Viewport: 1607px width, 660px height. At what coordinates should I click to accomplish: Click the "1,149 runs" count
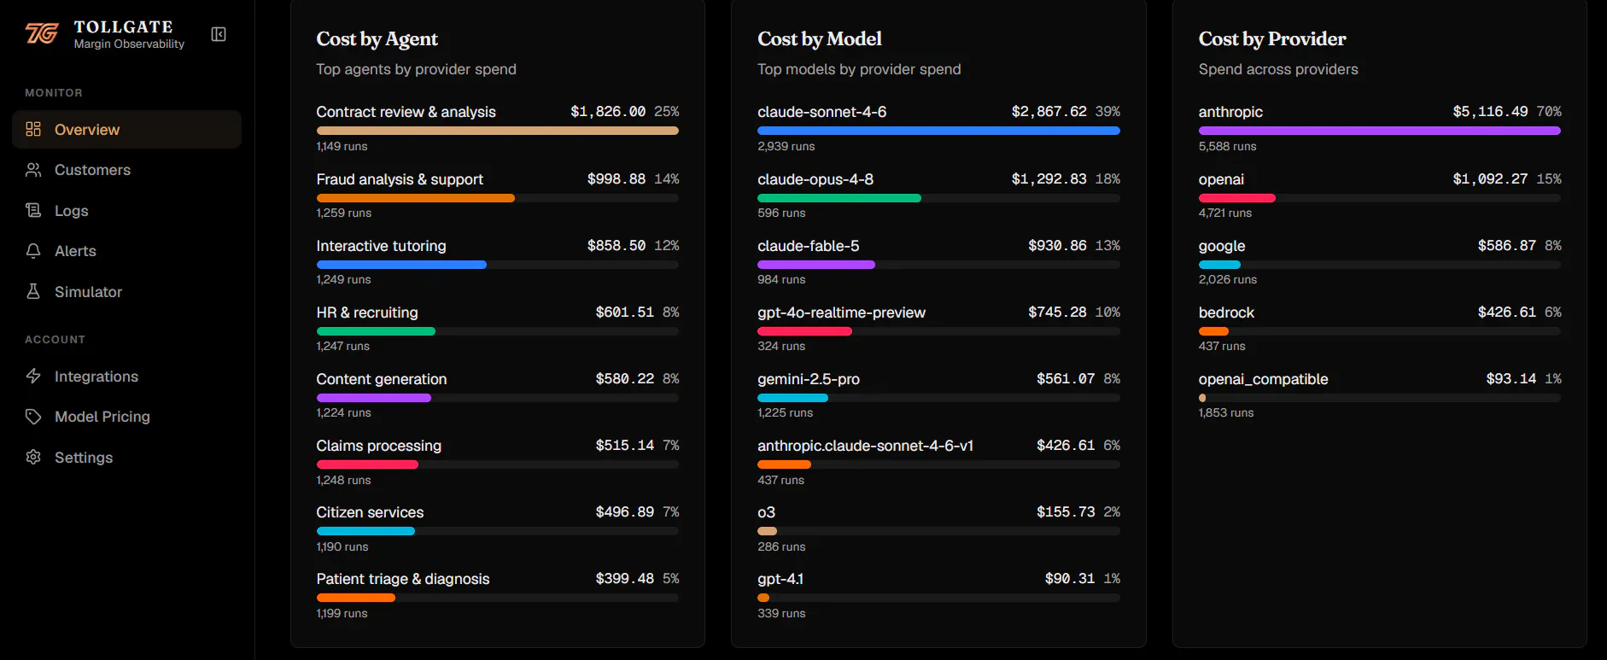[x=342, y=146]
